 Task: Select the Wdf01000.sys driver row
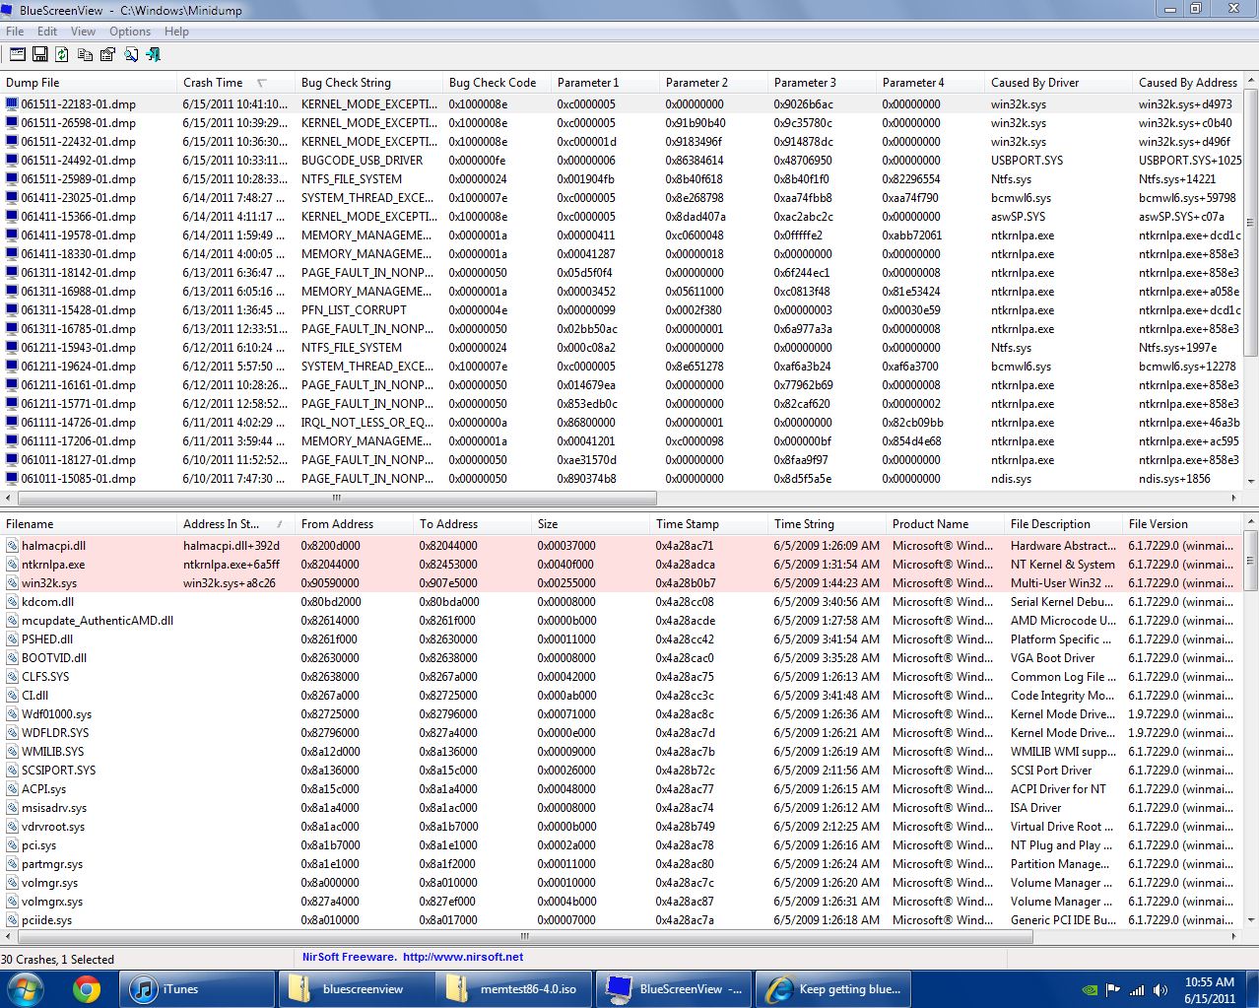[623, 714]
